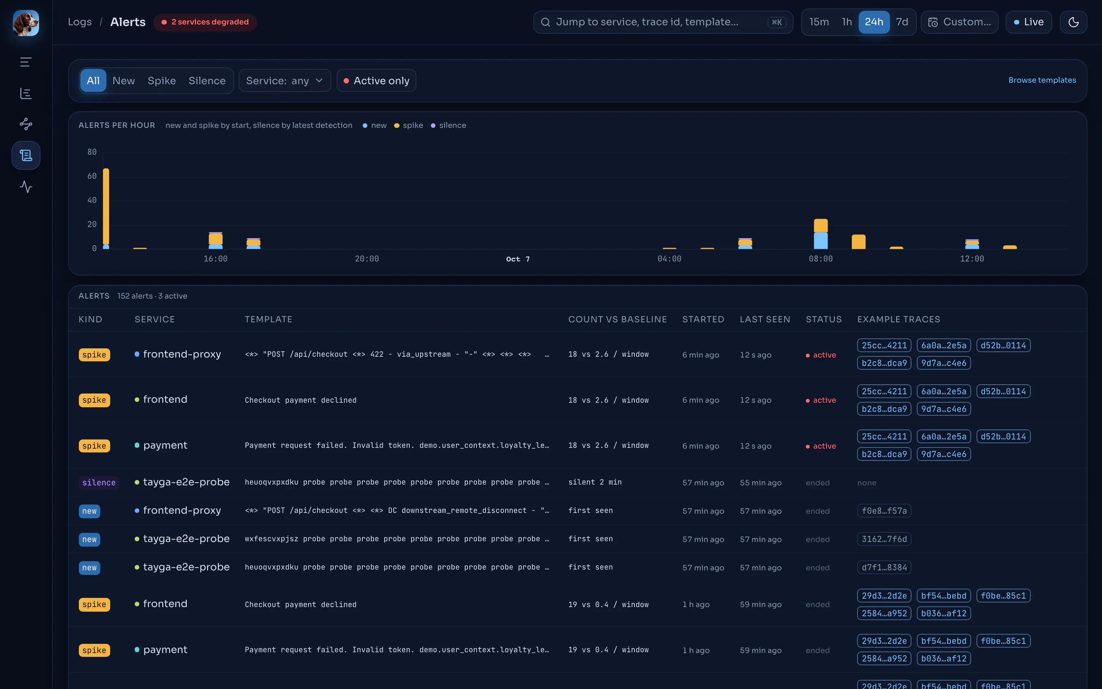Click the calendar icon in Custom button
The height and width of the screenshot is (689, 1102).
[932, 22]
